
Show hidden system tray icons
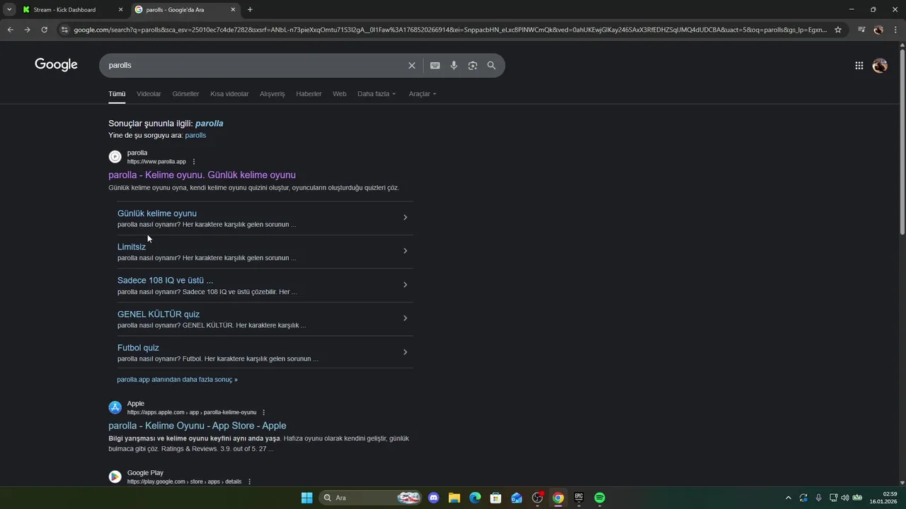point(789,498)
